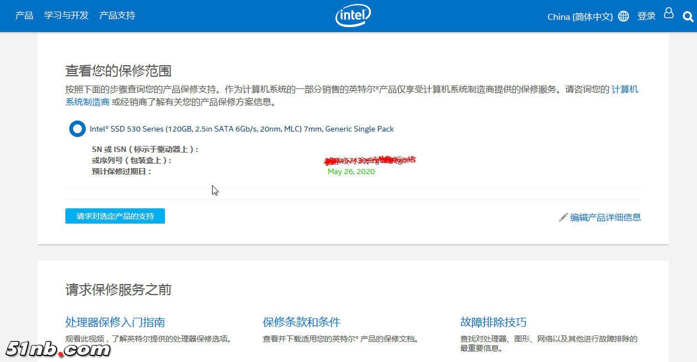Open the 产品 menu
The width and height of the screenshot is (697, 362).
point(24,15)
